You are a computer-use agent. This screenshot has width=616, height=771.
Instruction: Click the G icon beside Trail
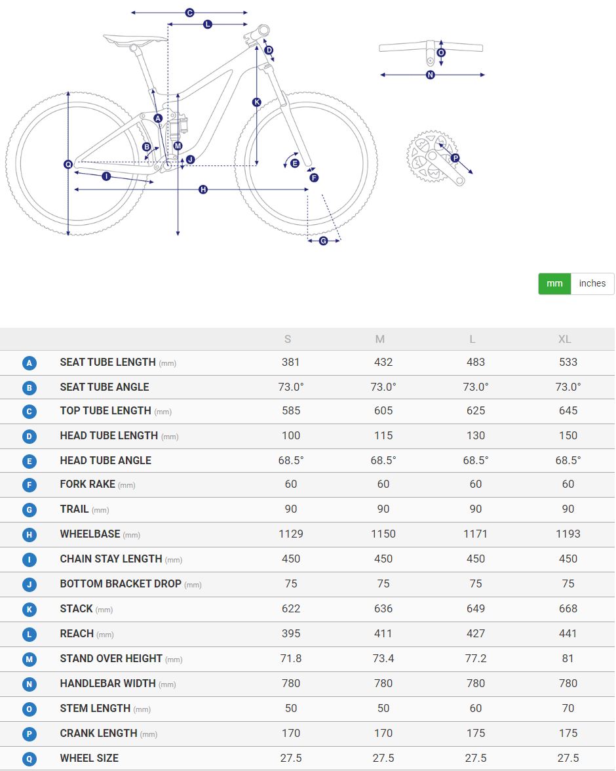point(29,510)
